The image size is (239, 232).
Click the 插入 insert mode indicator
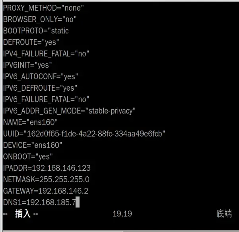pyautogui.click(x=23, y=214)
